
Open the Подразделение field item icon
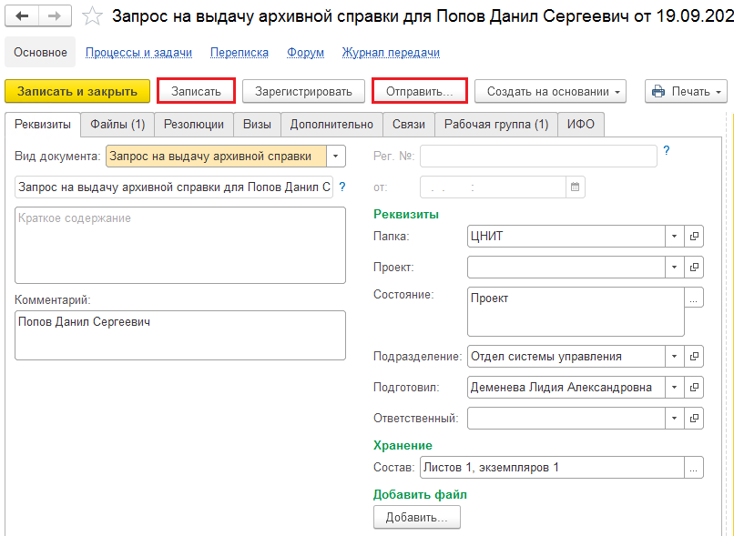tap(694, 357)
